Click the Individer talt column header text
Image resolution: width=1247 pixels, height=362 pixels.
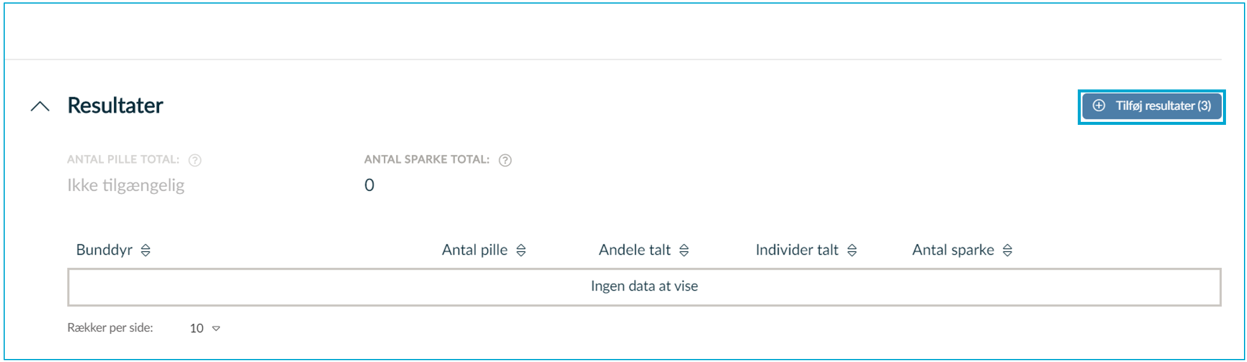[x=797, y=250]
